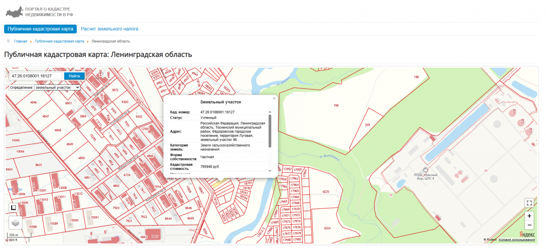The height and width of the screenshot is (249, 546).
Task: Activate the ruler measurement tool
Action: click(x=14, y=208)
